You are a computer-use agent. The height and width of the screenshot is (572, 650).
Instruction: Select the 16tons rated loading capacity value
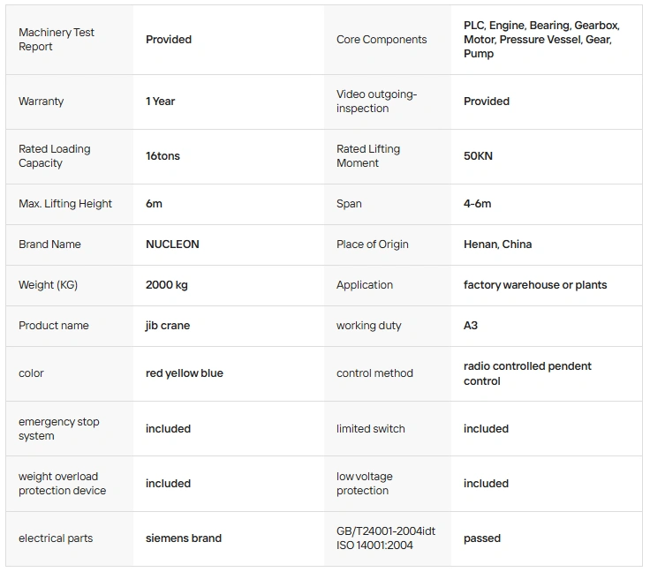[x=162, y=156]
